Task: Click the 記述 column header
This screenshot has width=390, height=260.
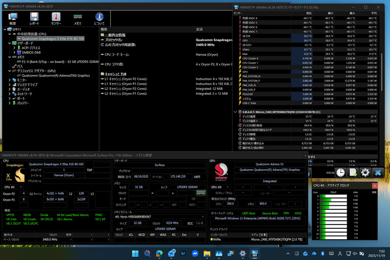Action: pyautogui.click(x=214, y=29)
